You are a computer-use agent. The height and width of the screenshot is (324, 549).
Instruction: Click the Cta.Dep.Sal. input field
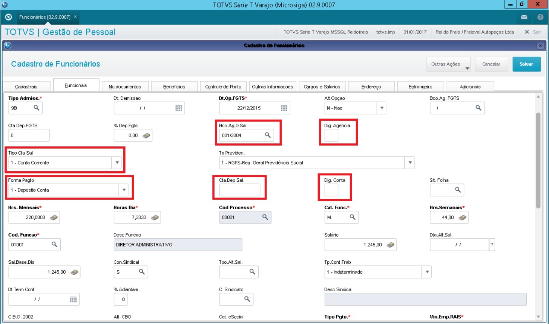239,190
